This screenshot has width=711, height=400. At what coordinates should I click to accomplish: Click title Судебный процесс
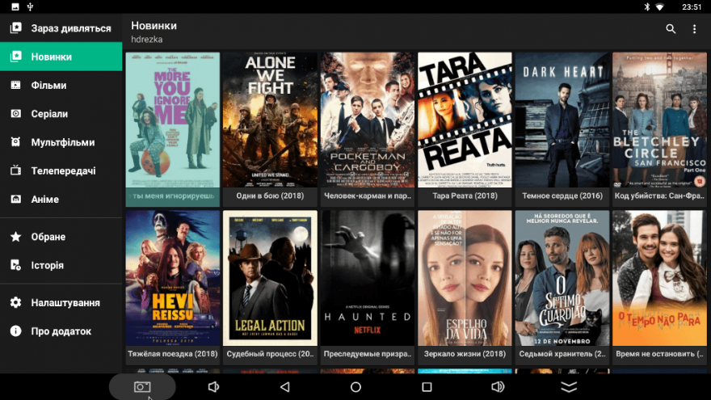click(x=270, y=354)
